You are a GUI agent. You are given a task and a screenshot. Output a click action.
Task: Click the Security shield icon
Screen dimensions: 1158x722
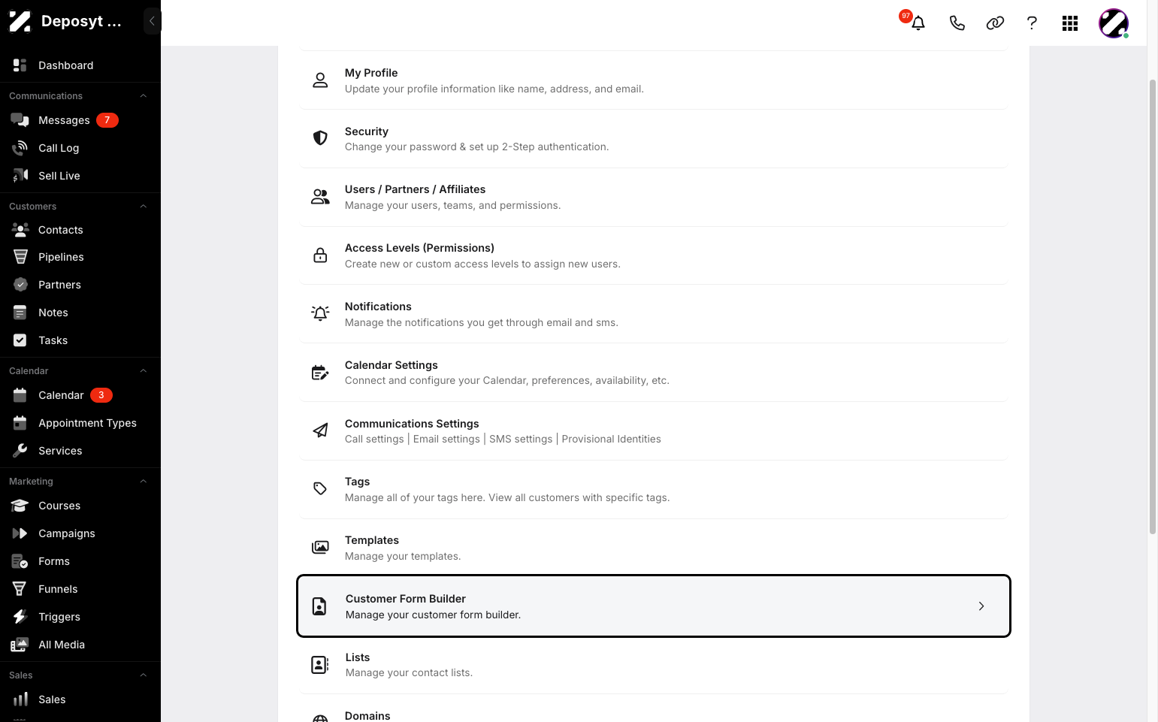[x=320, y=138]
